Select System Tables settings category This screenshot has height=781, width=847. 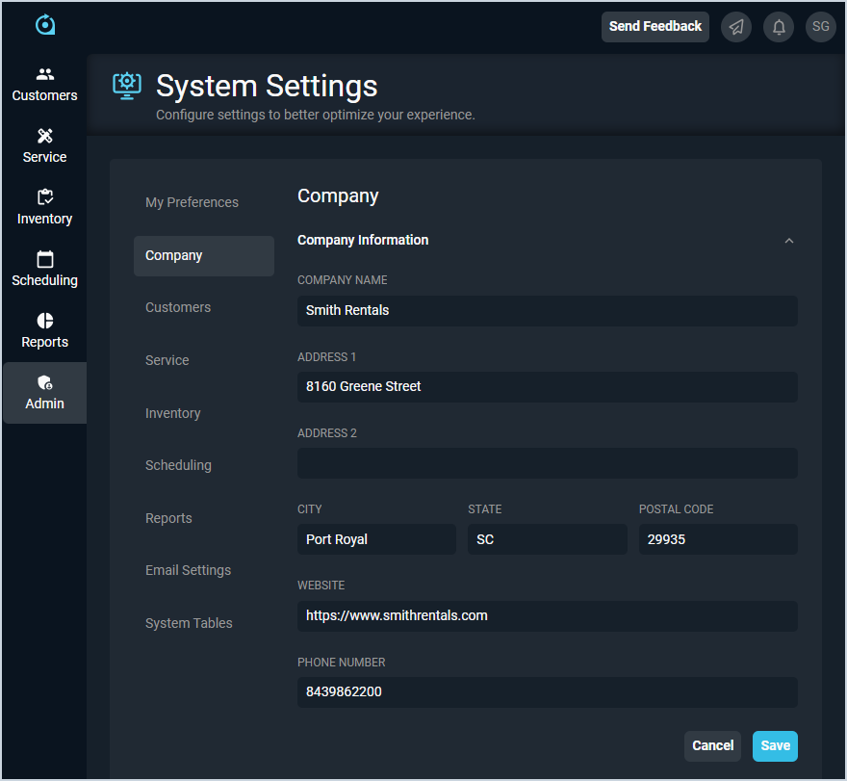click(x=189, y=623)
